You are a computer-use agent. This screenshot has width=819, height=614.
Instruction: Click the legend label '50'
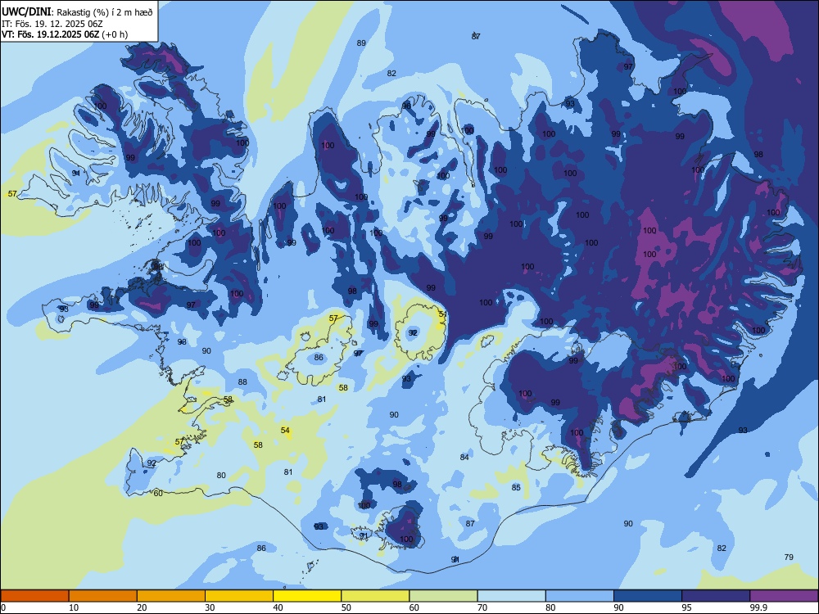tap(346, 607)
